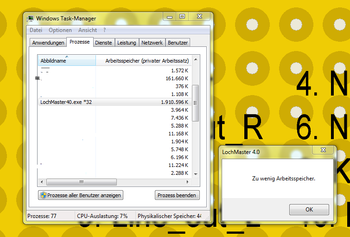Viewport: 350px width, 237px height.
Task: Click the 1.910.596 K memory value
Action: tap(175, 102)
